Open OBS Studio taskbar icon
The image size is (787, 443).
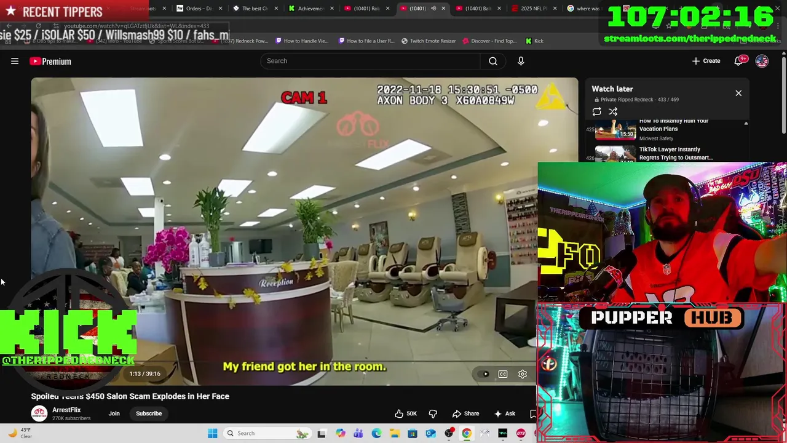[x=449, y=433]
